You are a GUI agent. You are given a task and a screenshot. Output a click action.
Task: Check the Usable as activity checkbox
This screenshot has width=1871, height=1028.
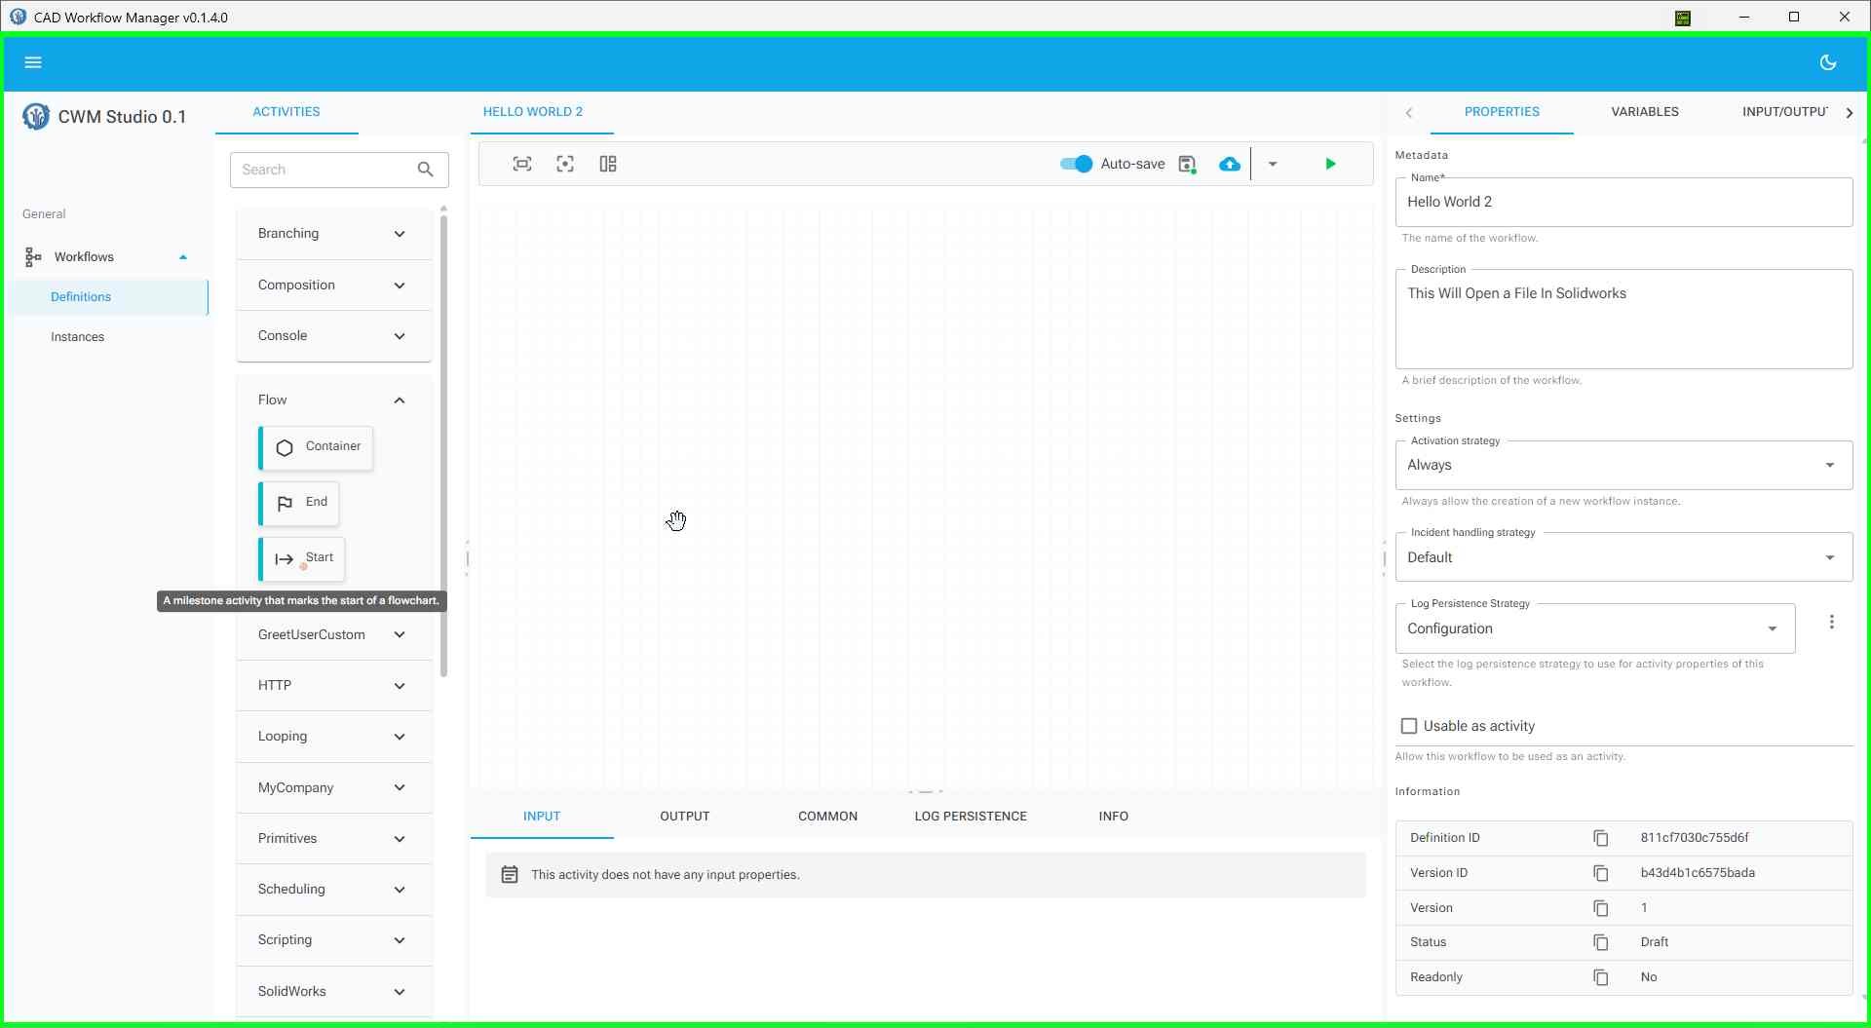[x=1409, y=726]
